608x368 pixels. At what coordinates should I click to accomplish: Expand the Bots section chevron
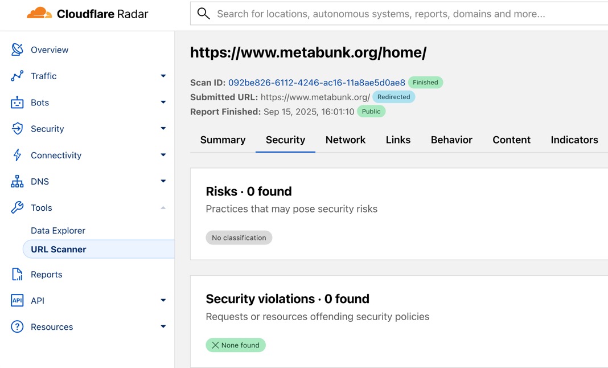(163, 103)
